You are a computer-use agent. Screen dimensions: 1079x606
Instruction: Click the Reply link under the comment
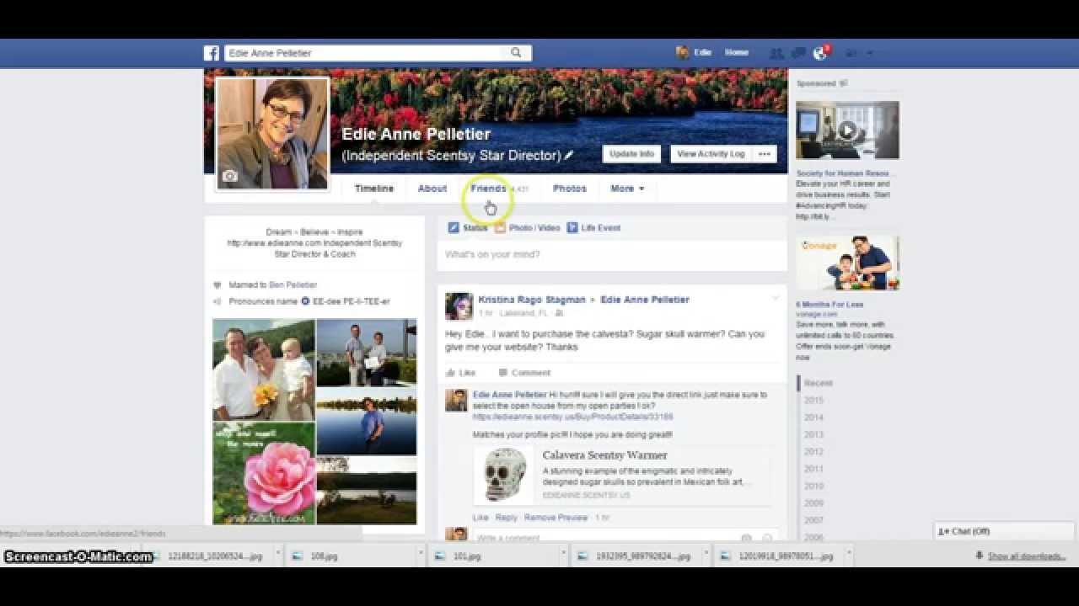click(507, 518)
